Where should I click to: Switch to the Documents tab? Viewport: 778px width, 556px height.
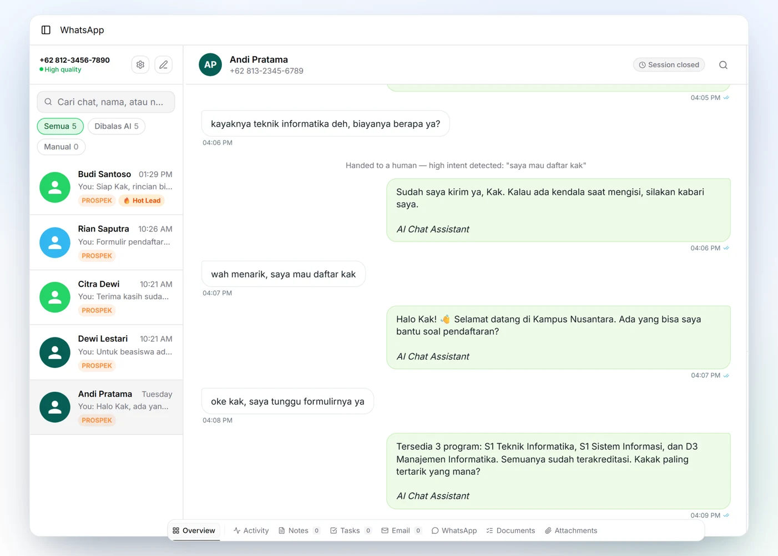511,530
